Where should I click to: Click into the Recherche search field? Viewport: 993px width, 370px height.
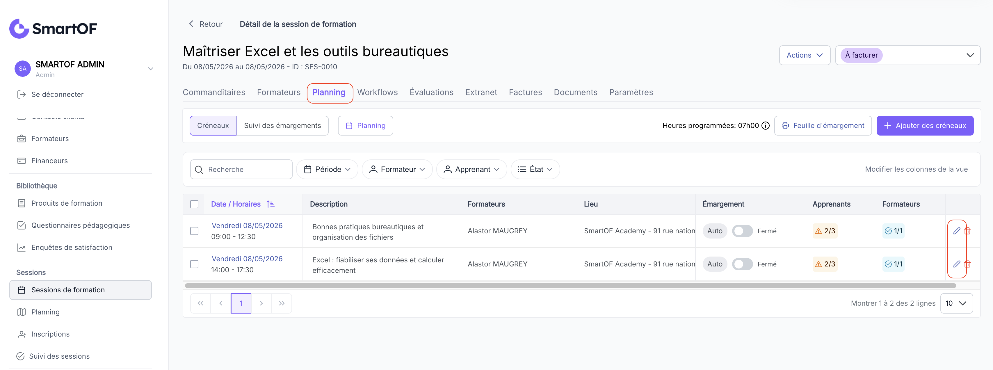click(x=241, y=170)
